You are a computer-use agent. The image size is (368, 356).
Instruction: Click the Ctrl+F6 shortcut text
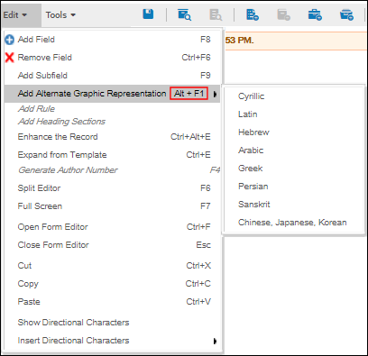[x=196, y=58]
